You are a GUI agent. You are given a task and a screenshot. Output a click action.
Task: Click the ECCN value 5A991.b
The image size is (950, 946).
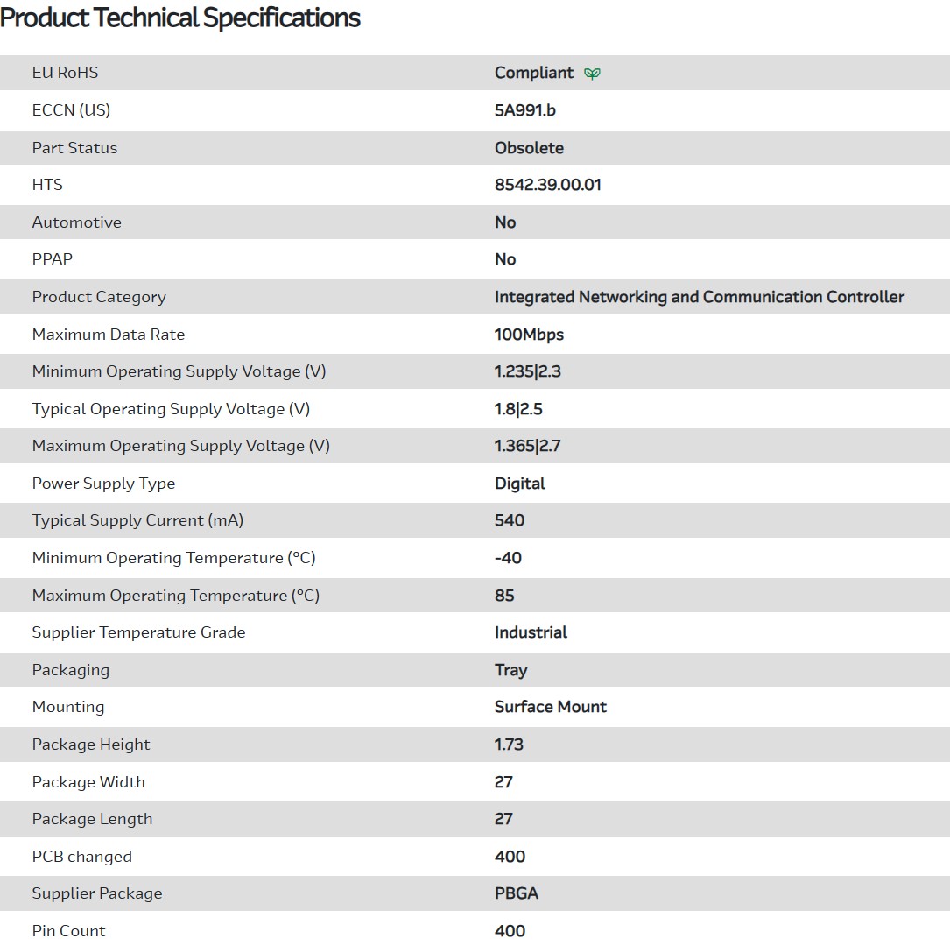[524, 110]
